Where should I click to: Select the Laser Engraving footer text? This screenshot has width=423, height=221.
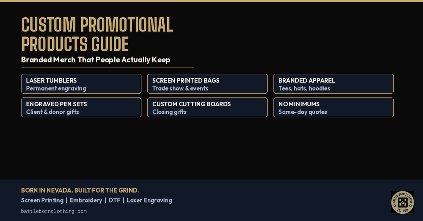[x=150, y=200]
